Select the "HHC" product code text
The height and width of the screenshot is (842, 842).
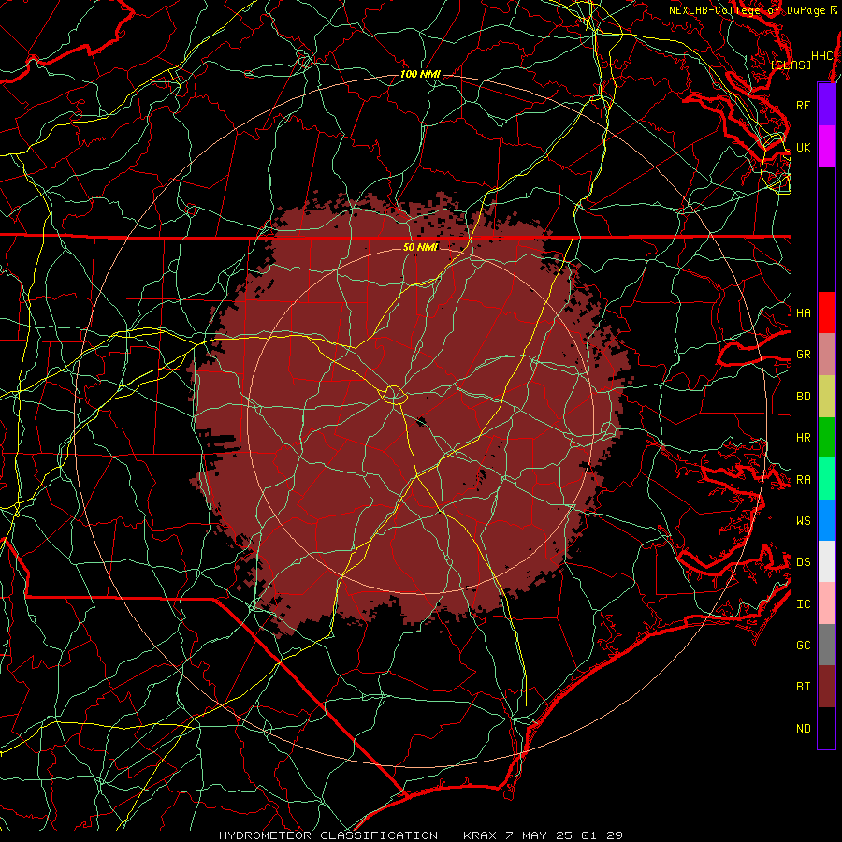(x=822, y=56)
